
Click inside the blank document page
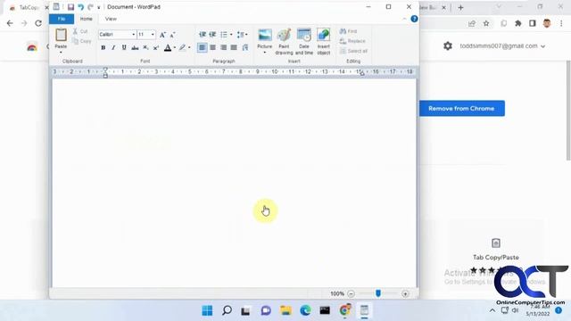[x=234, y=183]
